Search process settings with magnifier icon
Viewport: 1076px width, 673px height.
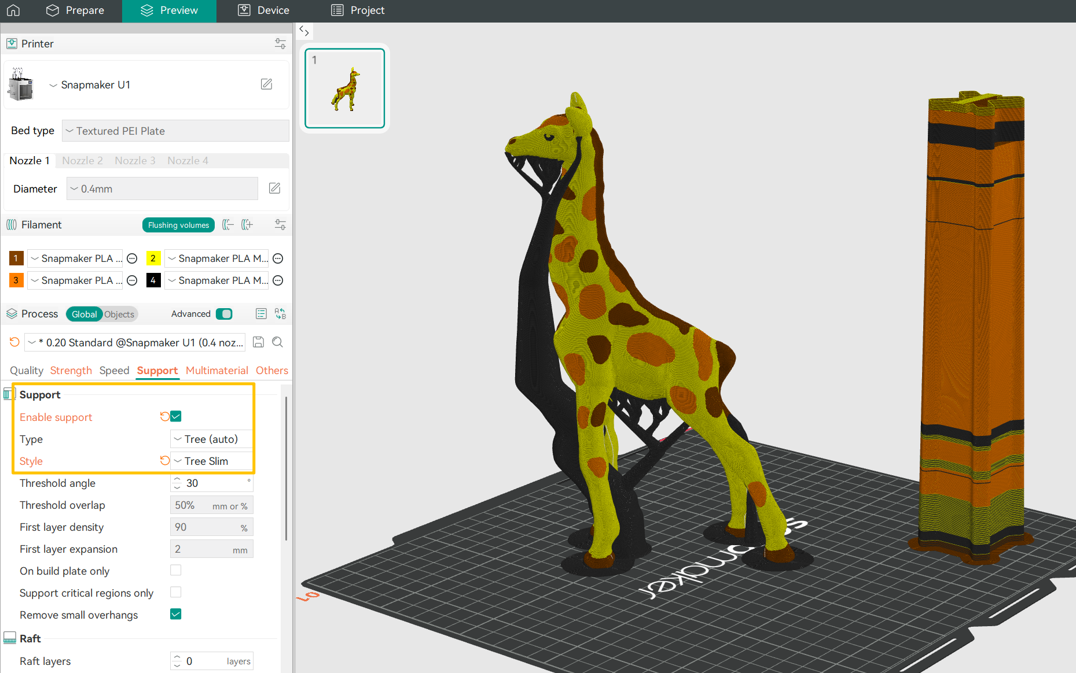pyautogui.click(x=278, y=342)
